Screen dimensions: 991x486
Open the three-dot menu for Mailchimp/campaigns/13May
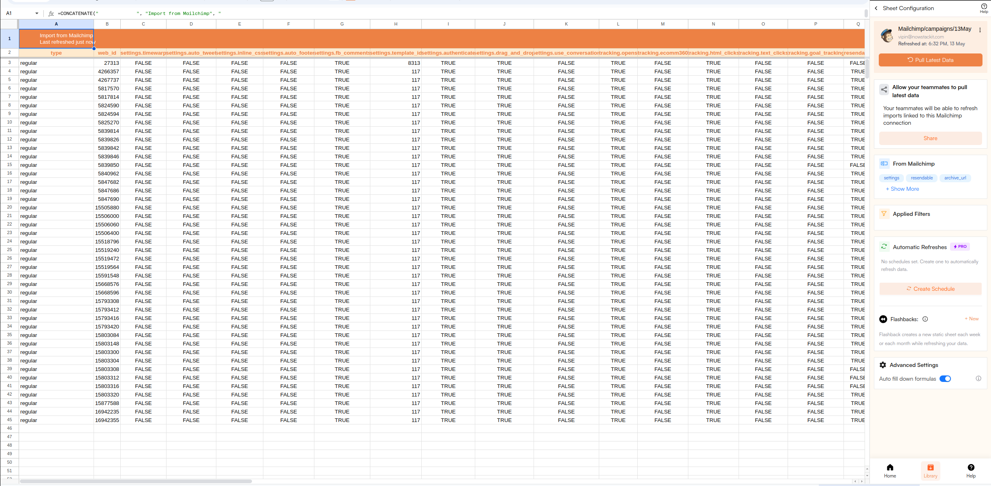[x=980, y=30]
